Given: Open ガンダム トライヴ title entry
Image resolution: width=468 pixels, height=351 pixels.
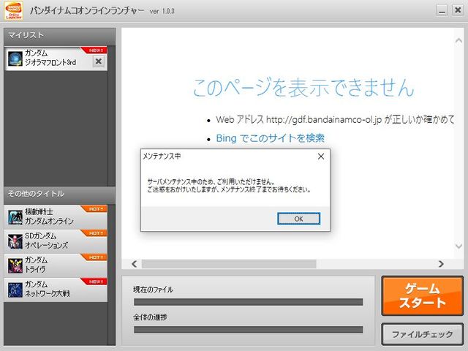Looking at the screenshot, I should coord(56,265).
